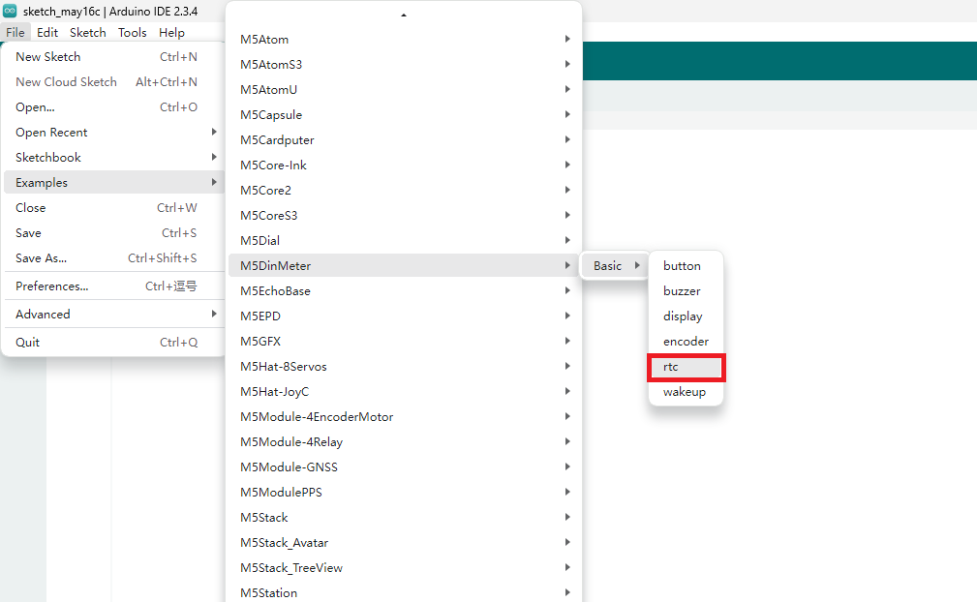Screen dimensions: 977x602
Task: Select M5DinMeter library entry
Action: [x=404, y=265]
